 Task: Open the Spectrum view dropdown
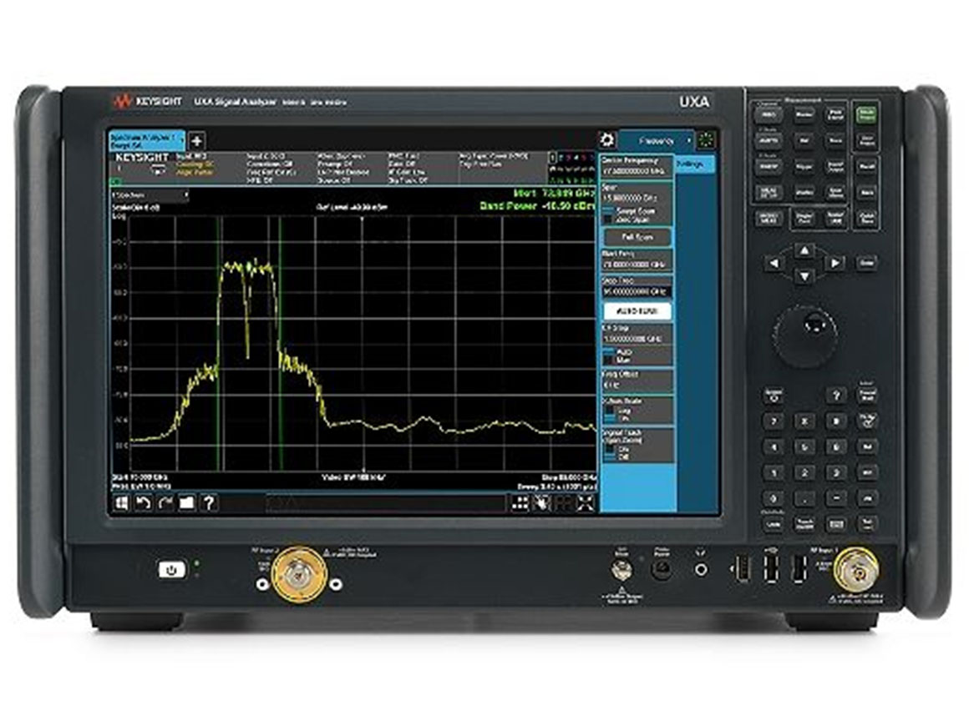point(150,195)
